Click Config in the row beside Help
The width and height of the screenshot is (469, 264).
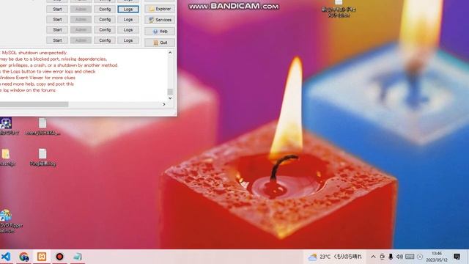(105, 30)
